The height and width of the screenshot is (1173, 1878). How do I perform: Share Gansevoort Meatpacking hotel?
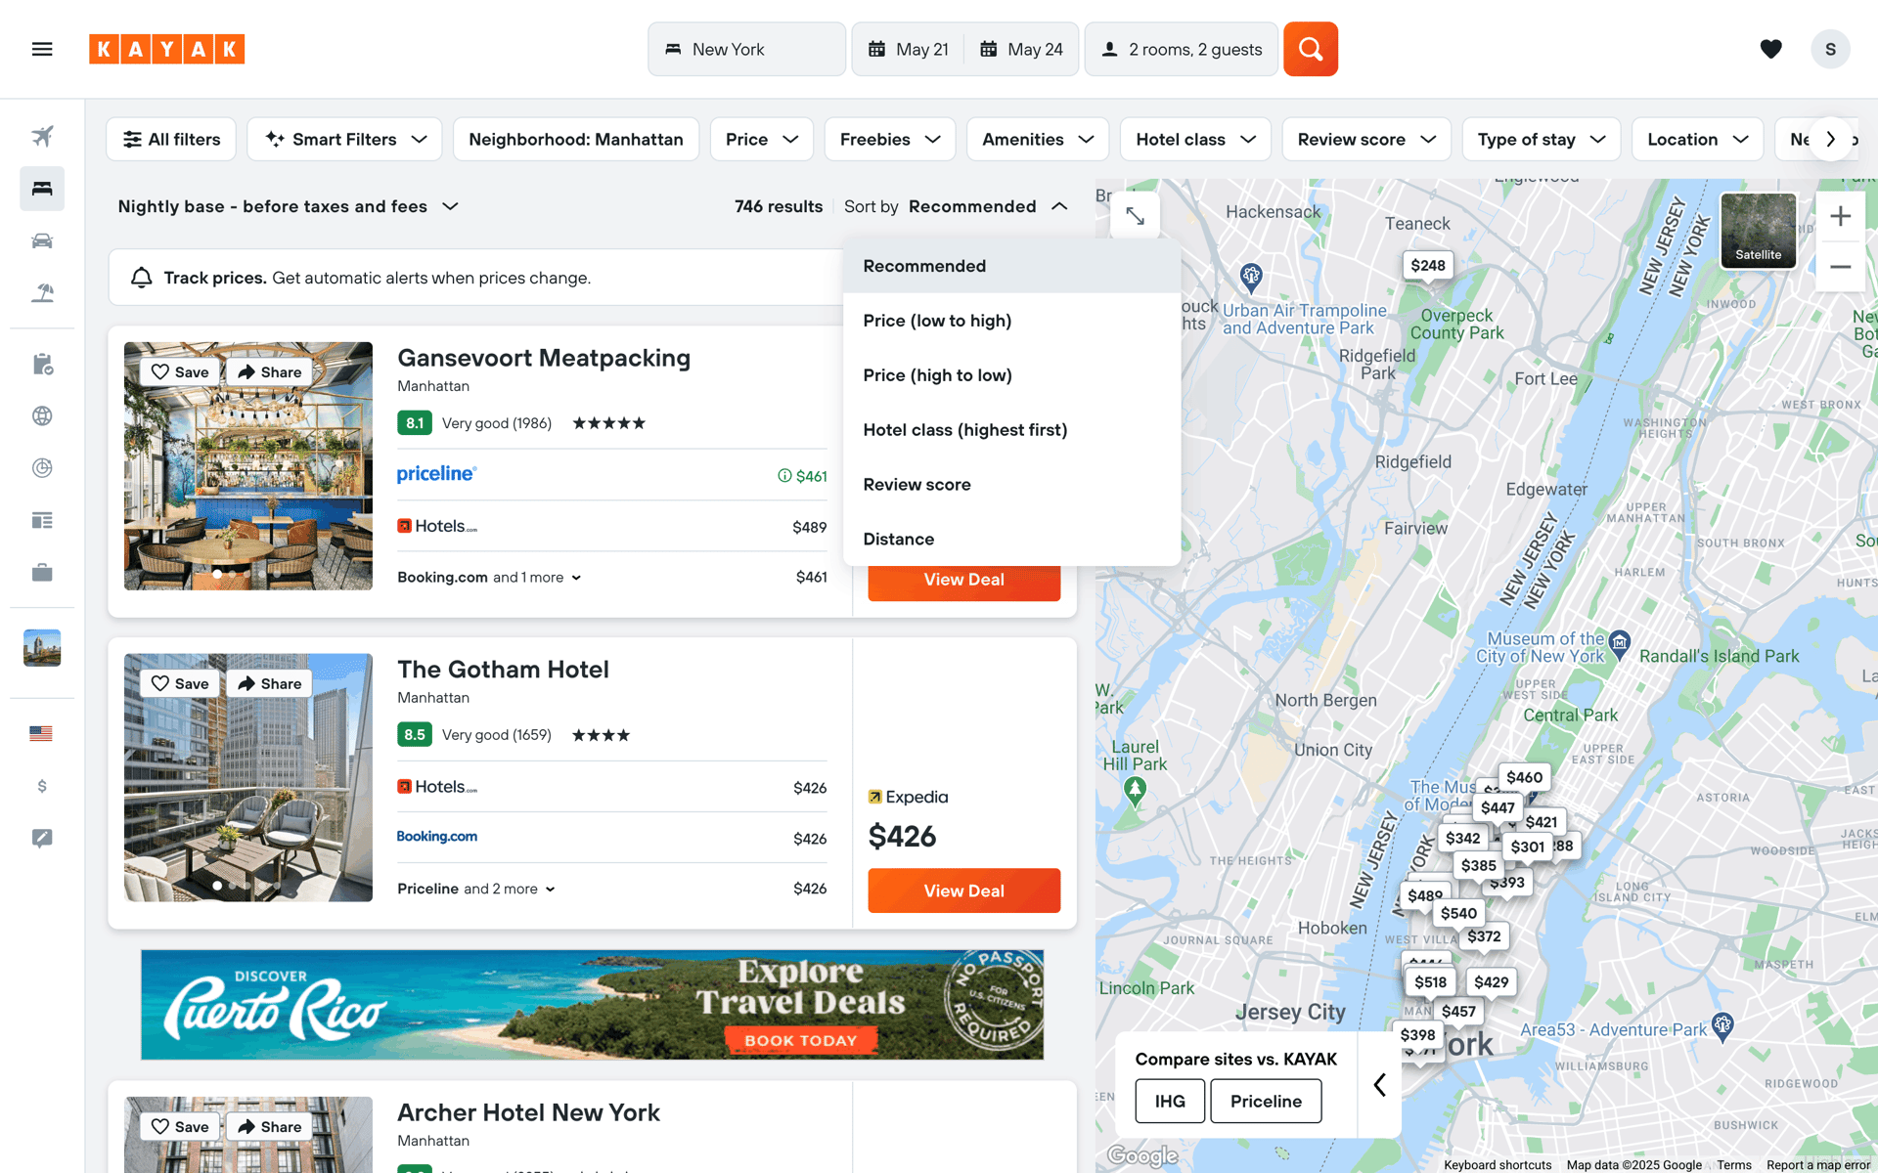point(269,371)
